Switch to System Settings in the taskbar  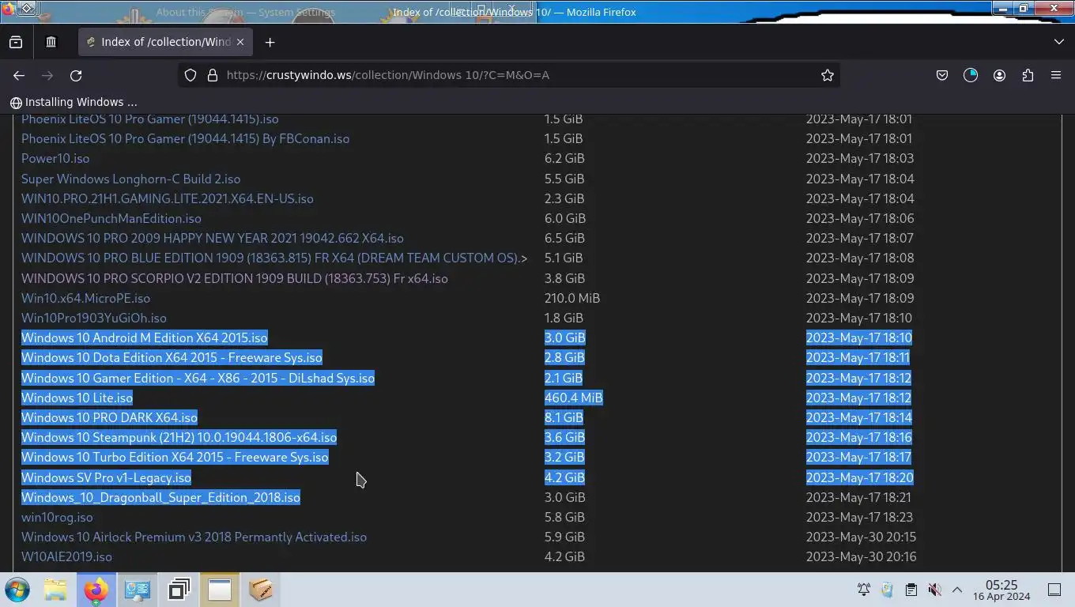click(138, 590)
